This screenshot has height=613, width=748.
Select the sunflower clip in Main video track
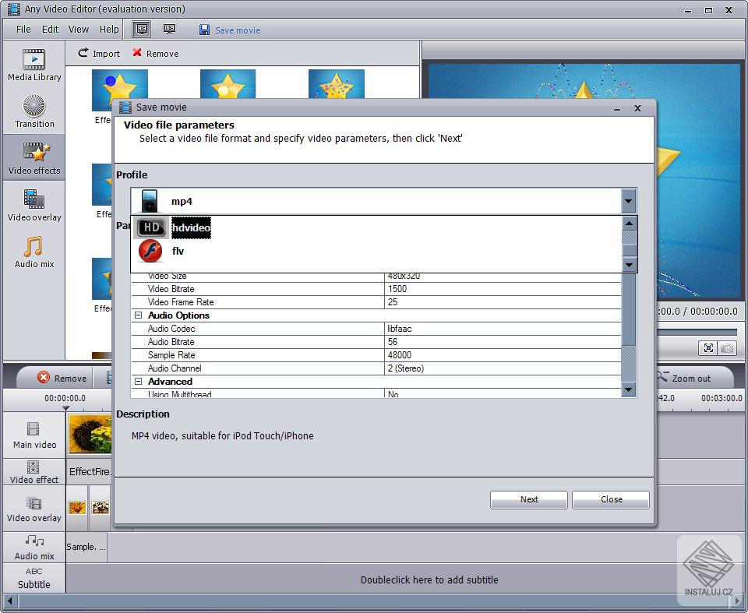pyautogui.click(x=90, y=434)
